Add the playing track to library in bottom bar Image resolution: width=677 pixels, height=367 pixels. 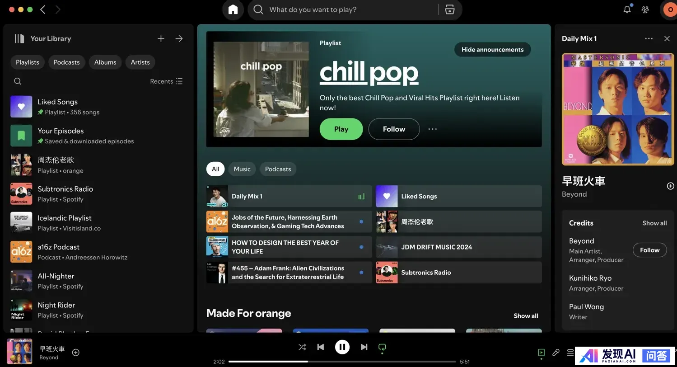76,352
